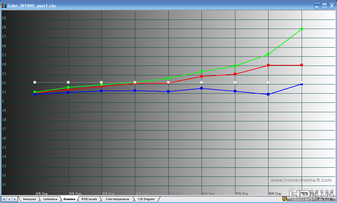Screen dimensions: 337x203
Task: Click blue data point at 80% Gray
Action: tap(268, 94)
